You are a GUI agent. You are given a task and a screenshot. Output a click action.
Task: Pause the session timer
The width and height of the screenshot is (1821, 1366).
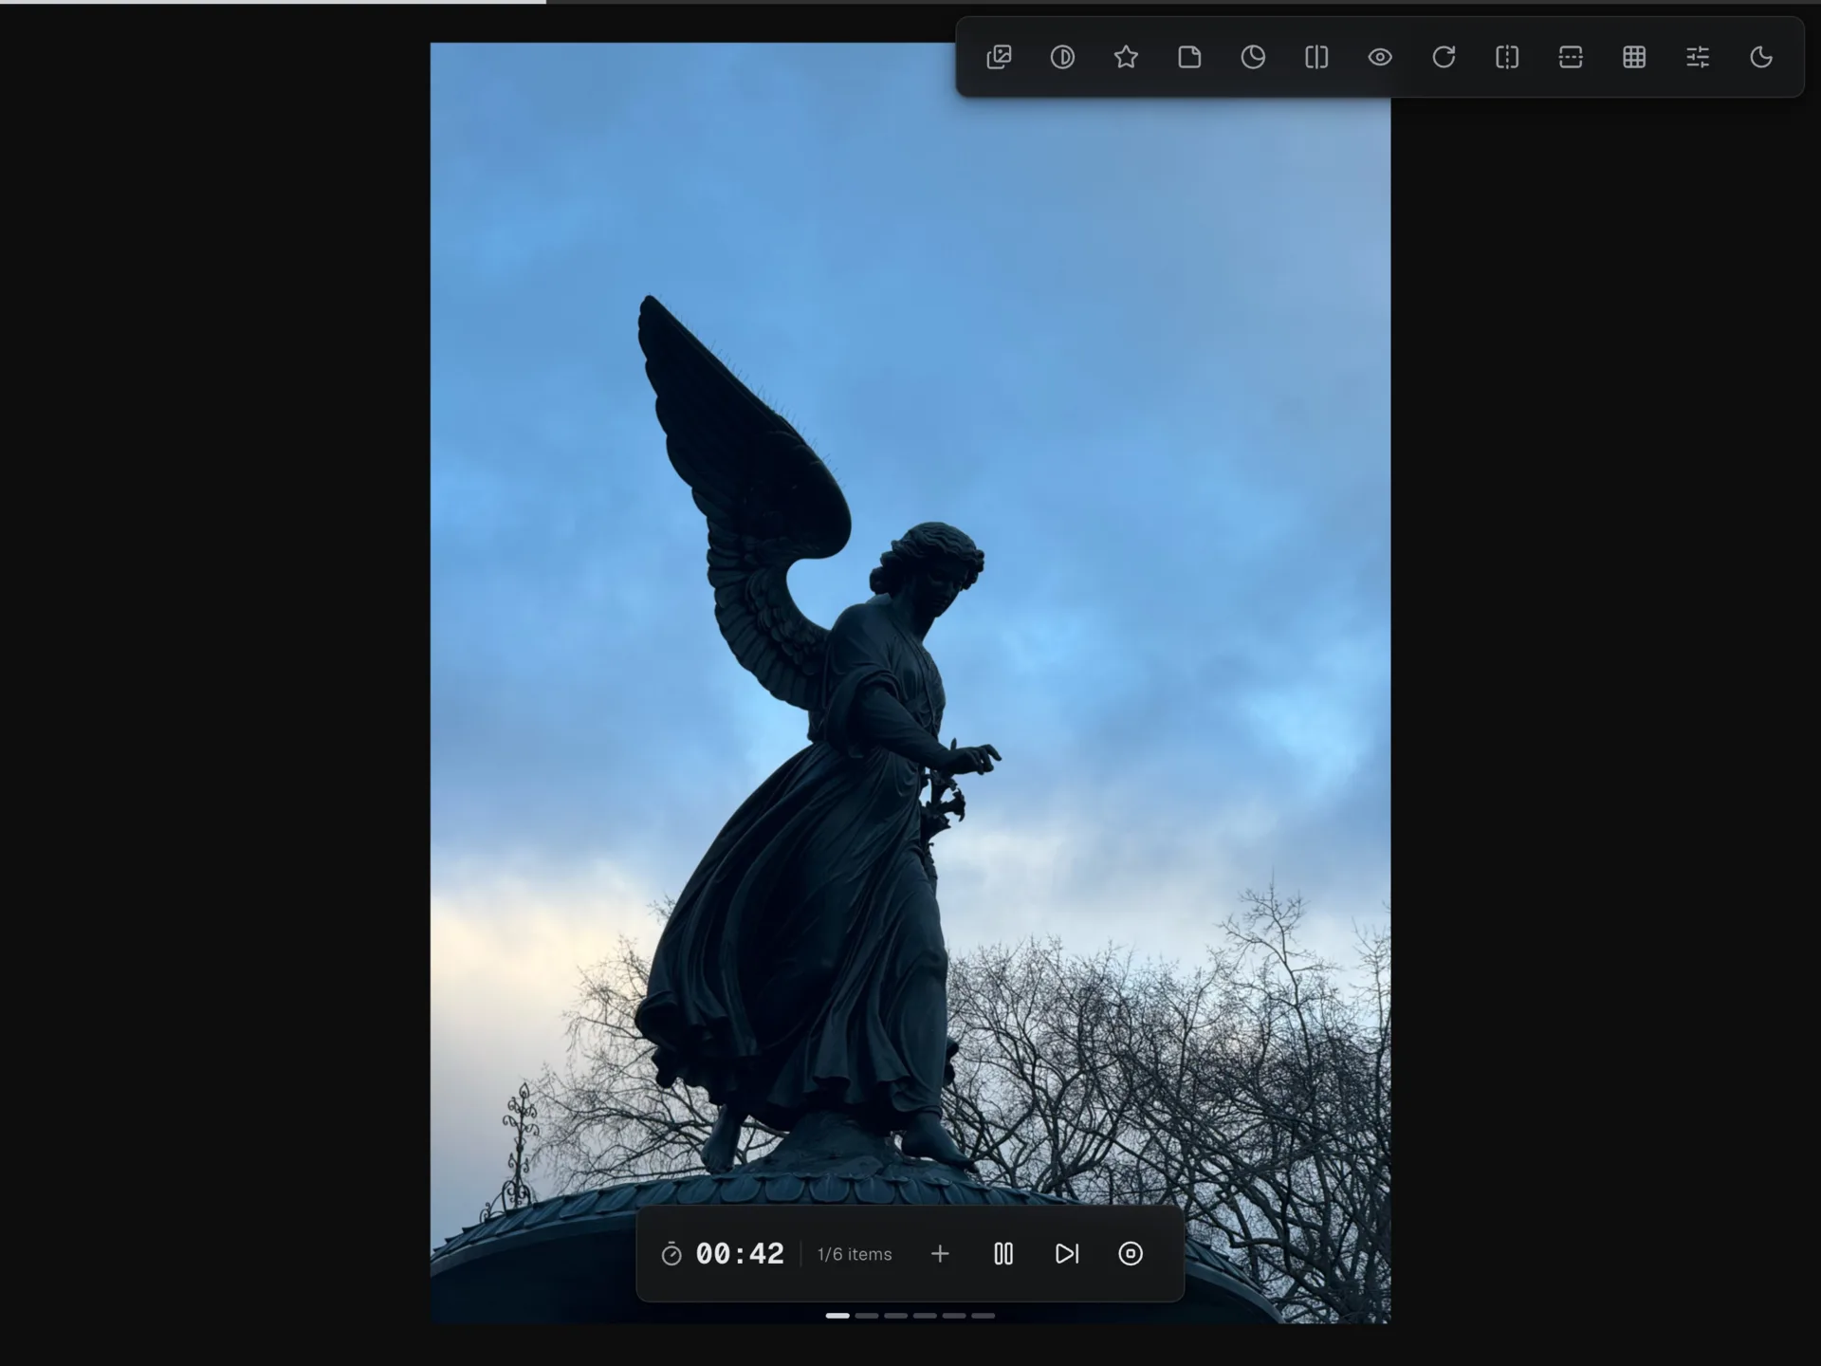1003,1254
